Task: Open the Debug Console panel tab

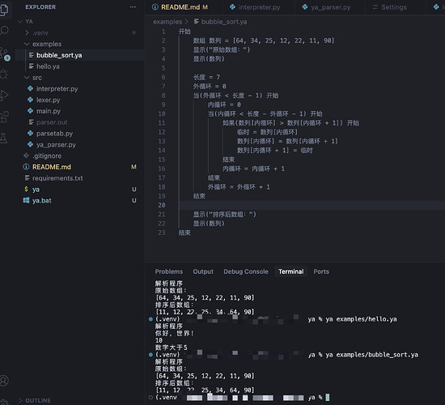Action: pyautogui.click(x=245, y=271)
